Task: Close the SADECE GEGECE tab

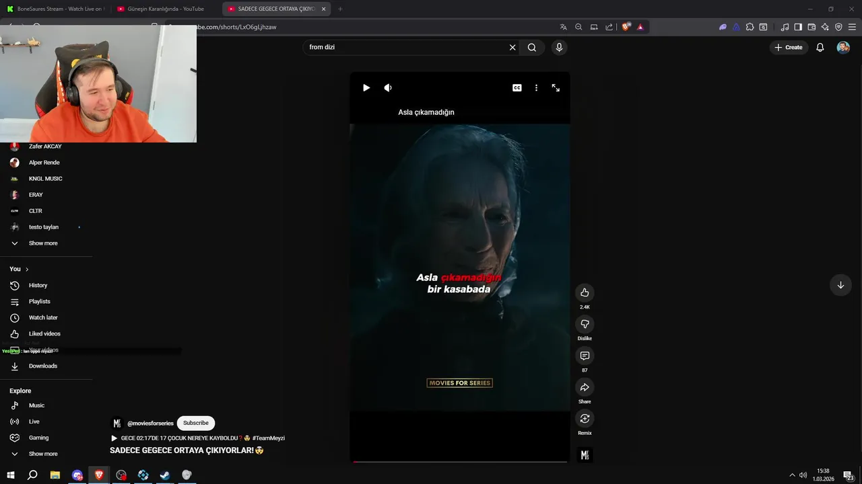Action: (324, 9)
